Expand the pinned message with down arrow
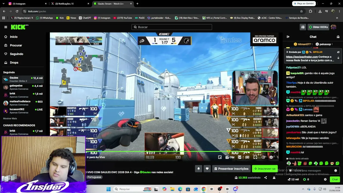 tap(338, 58)
